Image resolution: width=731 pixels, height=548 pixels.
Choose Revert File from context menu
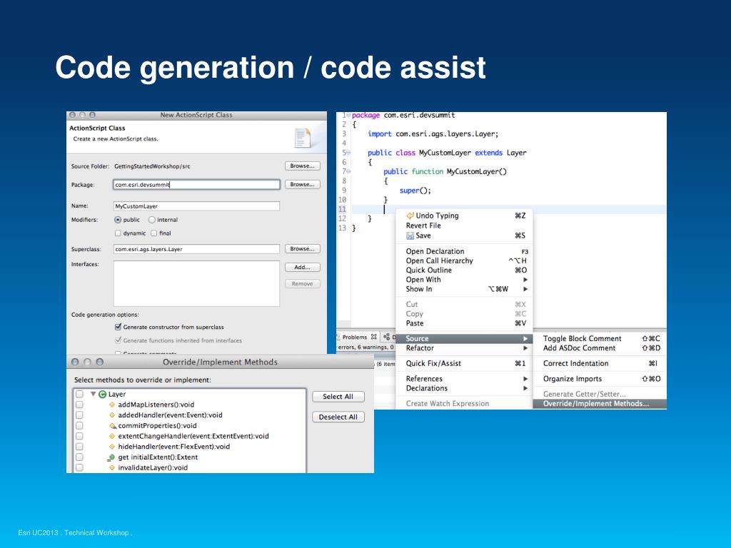coord(464,225)
